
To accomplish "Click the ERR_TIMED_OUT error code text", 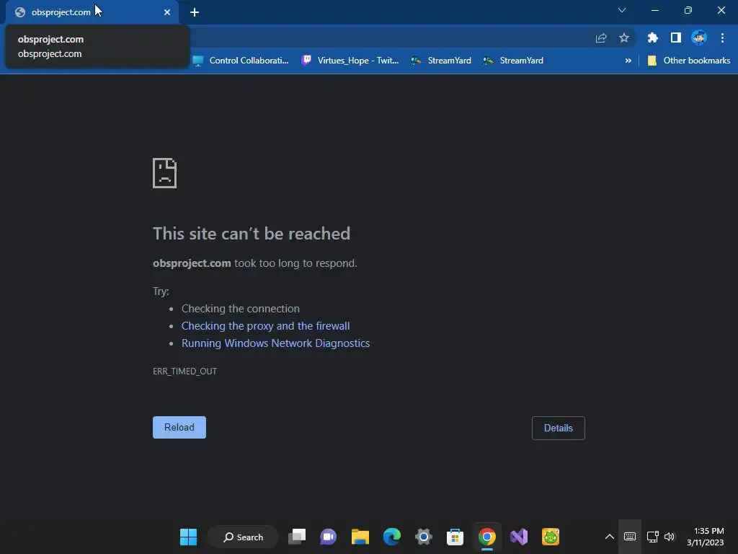I will pos(184,371).
